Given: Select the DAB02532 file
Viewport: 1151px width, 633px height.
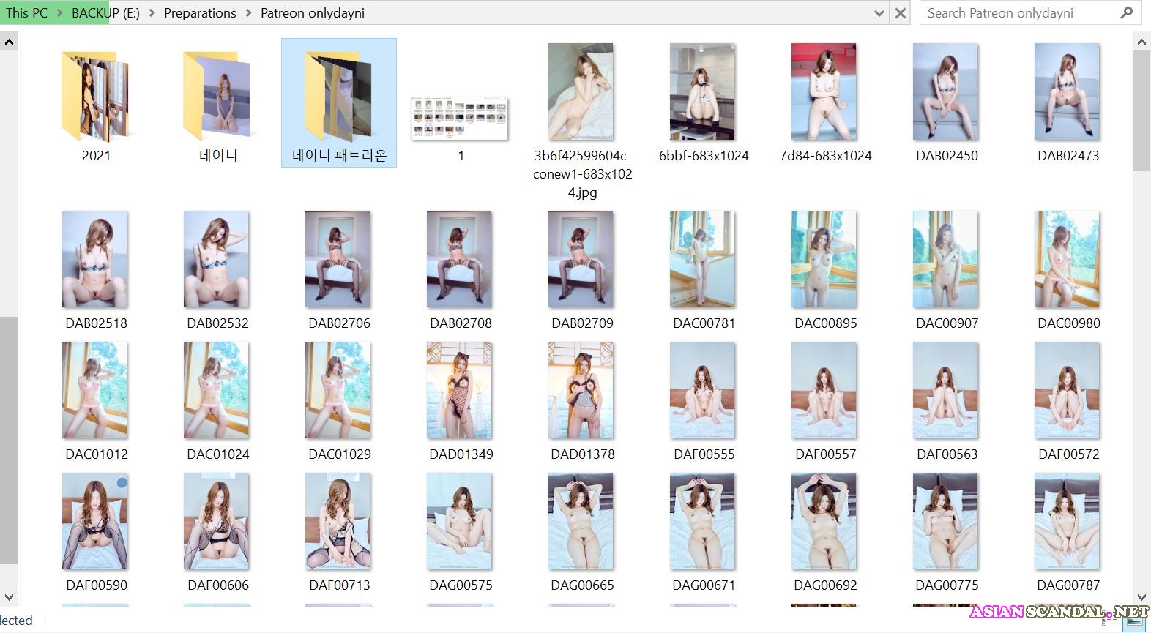Looking at the screenshot, I should coord(217,270).
